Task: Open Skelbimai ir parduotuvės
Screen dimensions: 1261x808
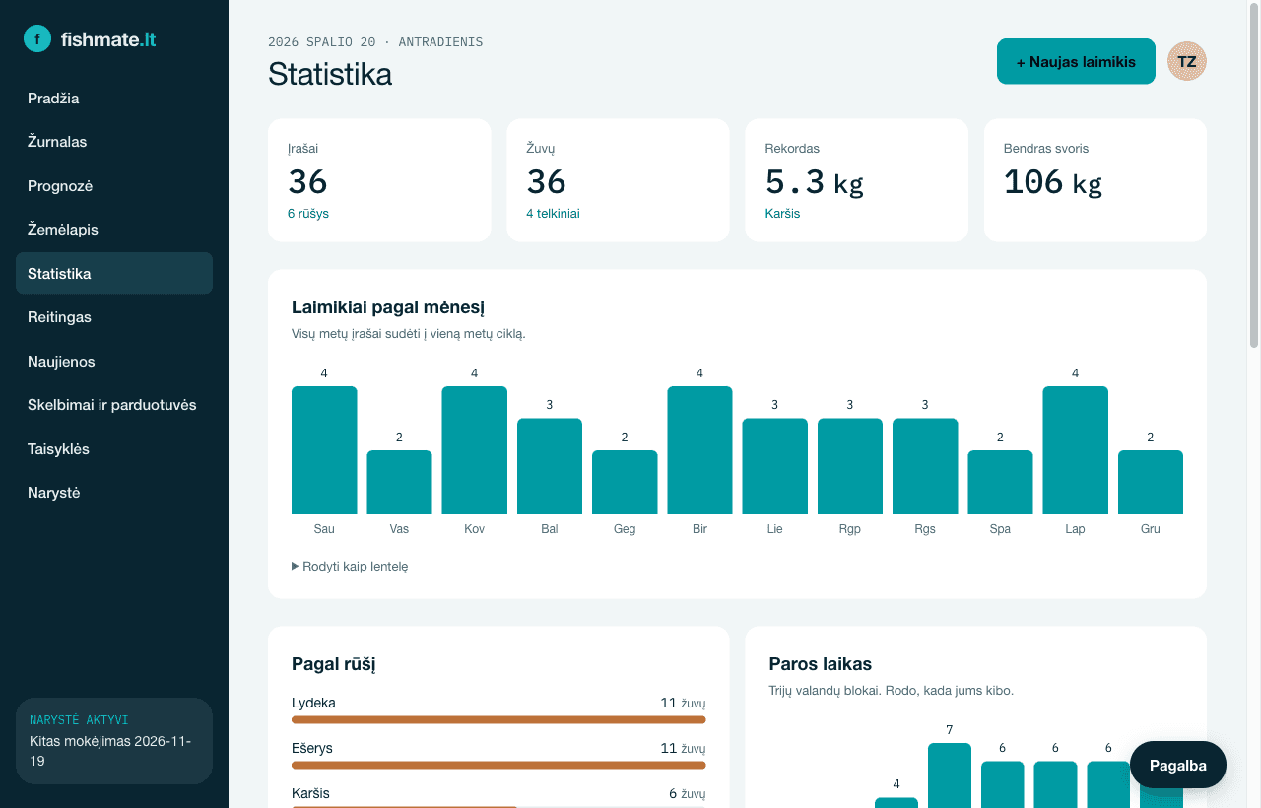Action: tap(114, 405)
